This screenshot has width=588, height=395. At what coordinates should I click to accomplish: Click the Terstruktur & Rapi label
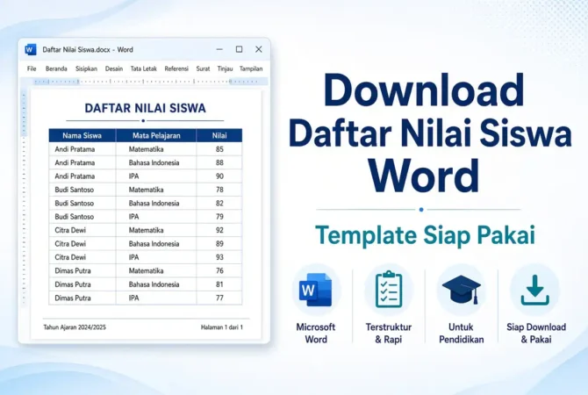[389, 333]
